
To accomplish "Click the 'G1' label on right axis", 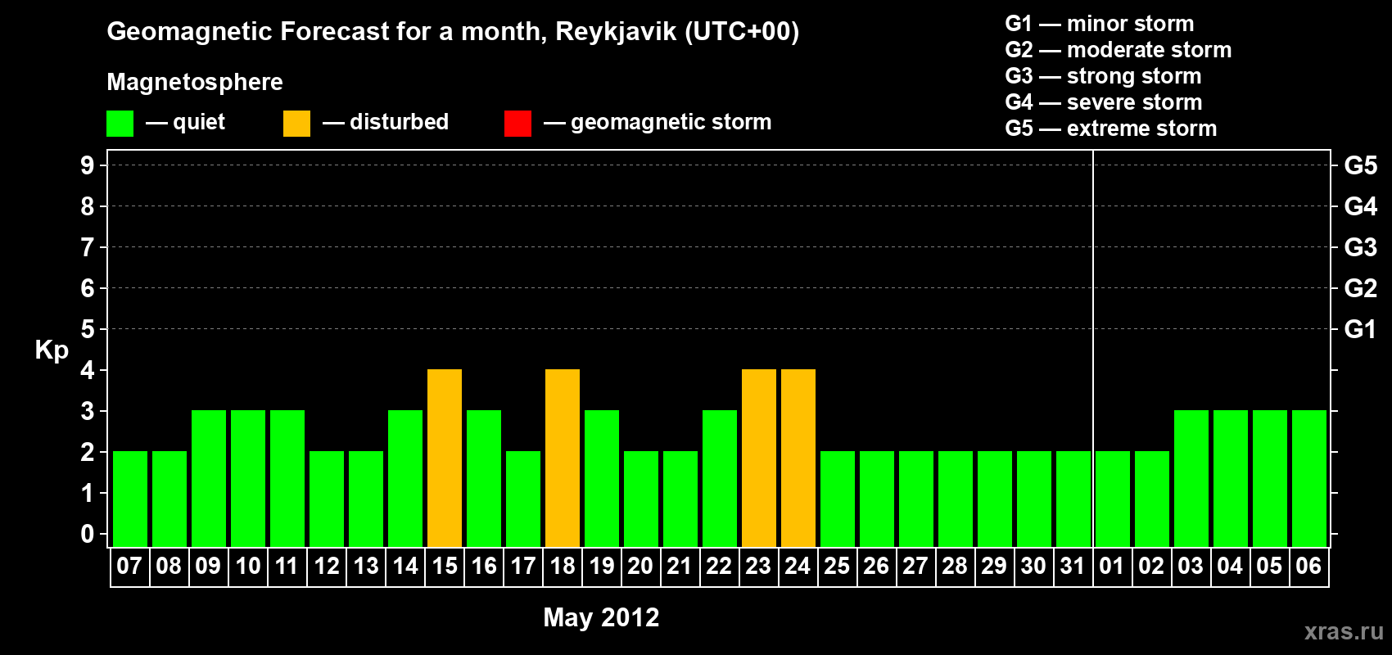I will coord(1361,329).
